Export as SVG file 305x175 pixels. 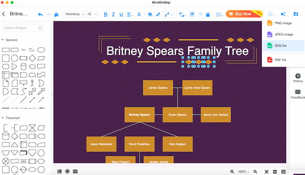[283, 46]
